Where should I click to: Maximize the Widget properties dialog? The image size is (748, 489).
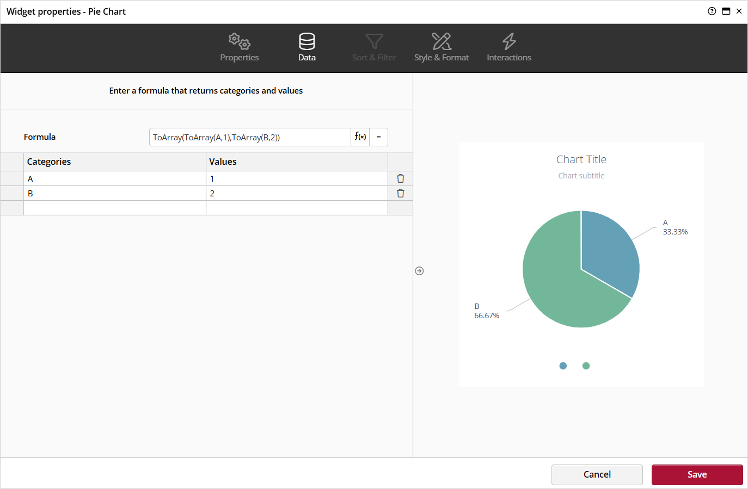point(726,11)
